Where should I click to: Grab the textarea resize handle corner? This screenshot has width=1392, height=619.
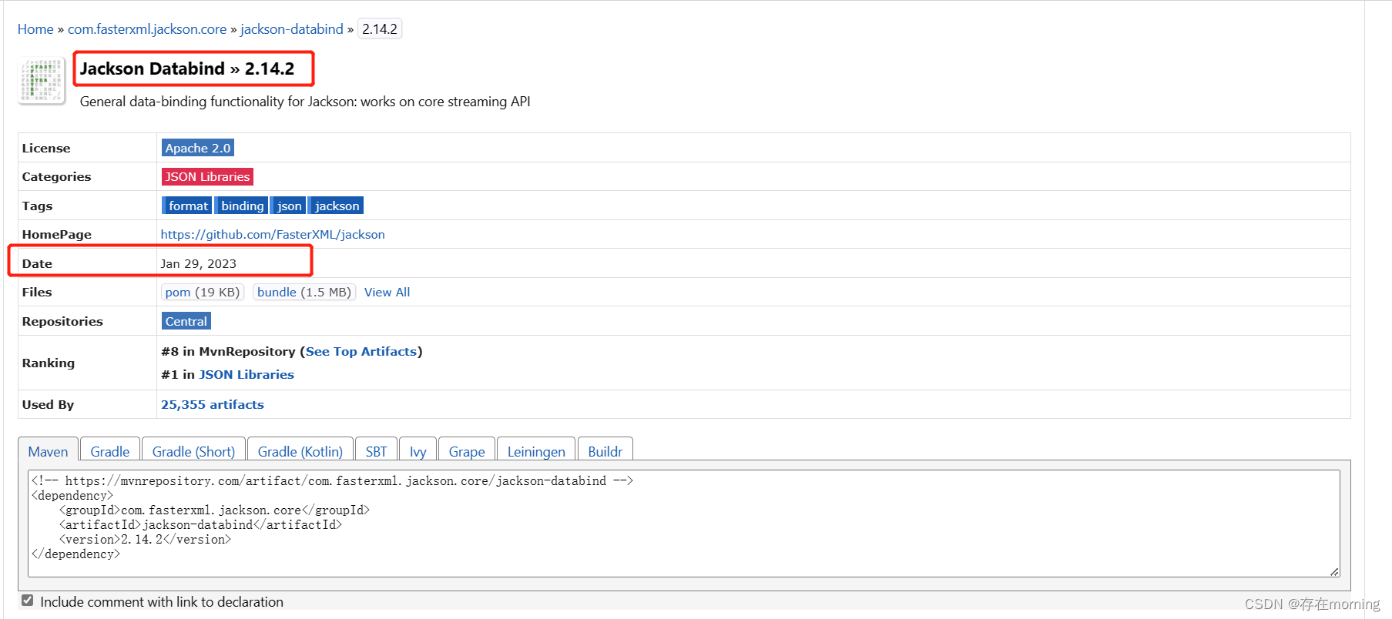(1334, 571)
